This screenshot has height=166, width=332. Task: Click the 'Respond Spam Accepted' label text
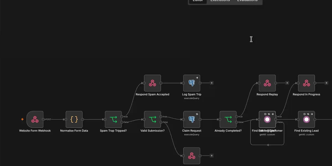152,94
